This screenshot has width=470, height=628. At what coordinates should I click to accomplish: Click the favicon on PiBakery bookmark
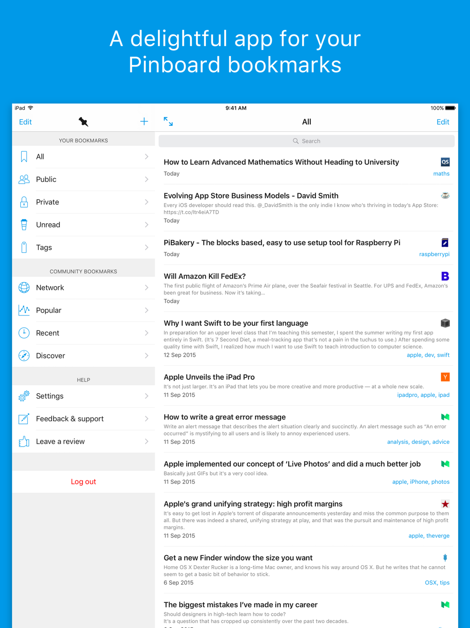click(x=445, y=242)
